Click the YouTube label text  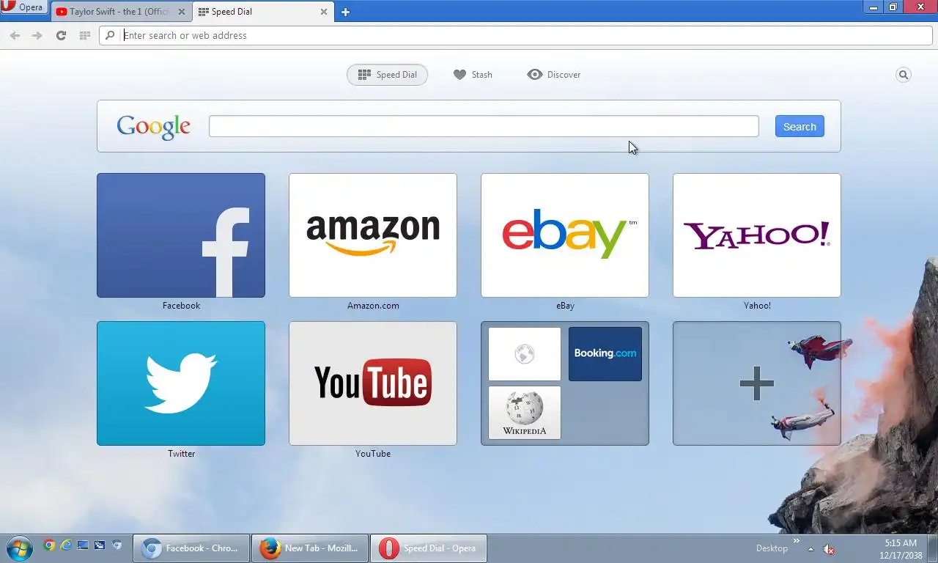373,454
